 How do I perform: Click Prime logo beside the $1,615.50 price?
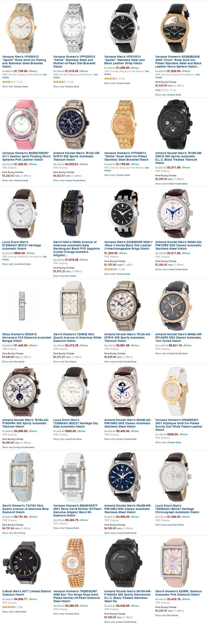click(x=84, y=71)
